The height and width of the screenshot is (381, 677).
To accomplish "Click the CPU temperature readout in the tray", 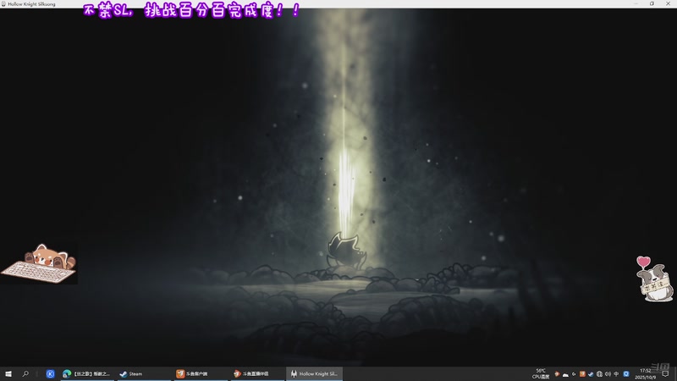I will coord(541,373).
